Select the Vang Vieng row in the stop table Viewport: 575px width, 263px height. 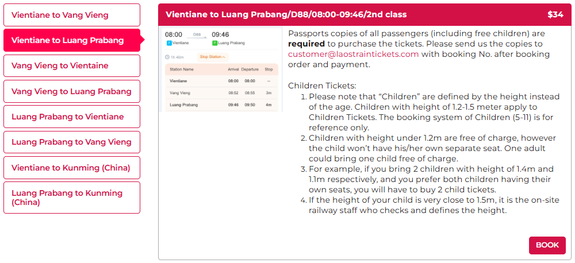[x=221, y=92]
